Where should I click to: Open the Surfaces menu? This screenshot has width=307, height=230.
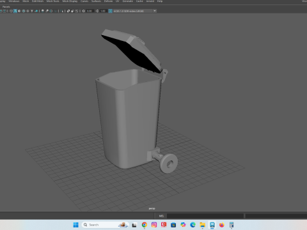pyautogui.click(x=96, y=1)
